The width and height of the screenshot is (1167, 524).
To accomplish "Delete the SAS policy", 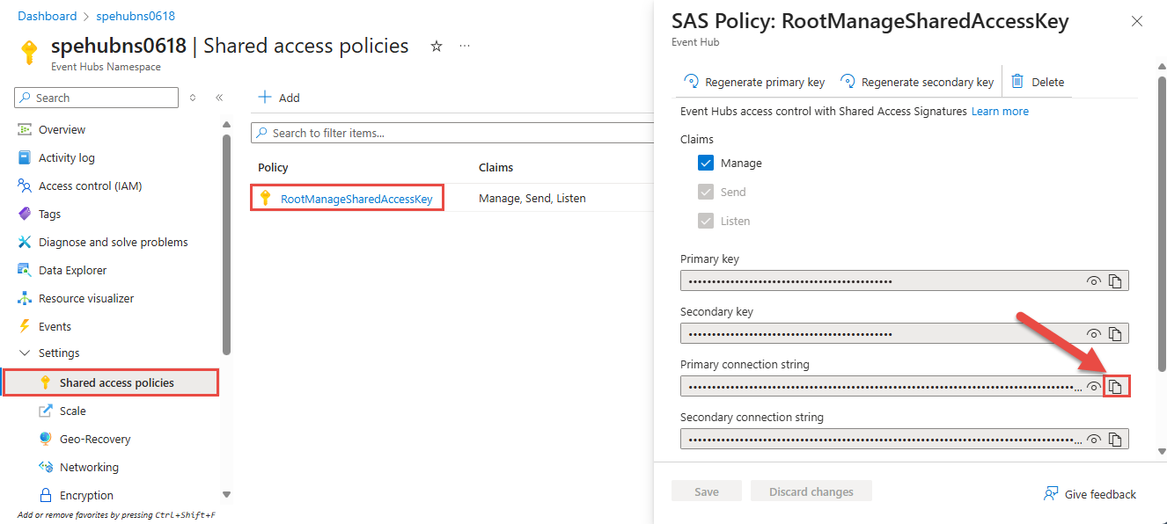I will 1038,82.
